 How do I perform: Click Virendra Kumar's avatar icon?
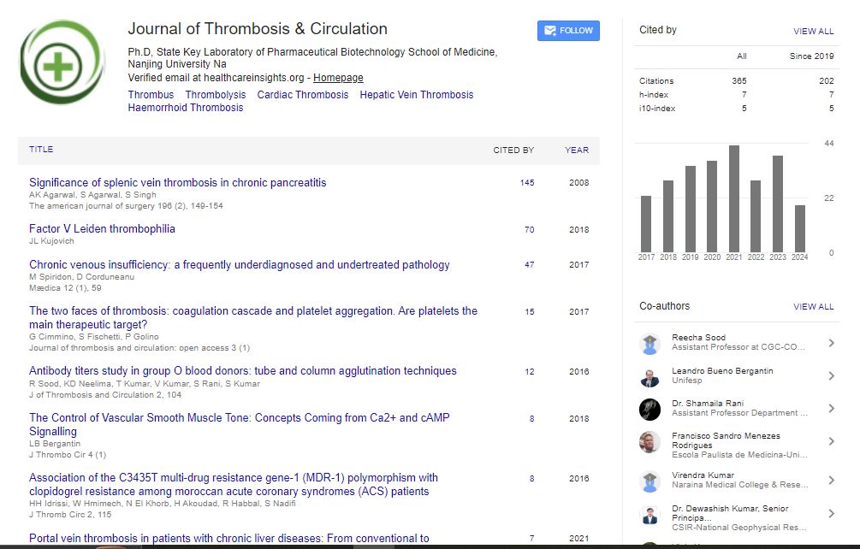[650, 481]
